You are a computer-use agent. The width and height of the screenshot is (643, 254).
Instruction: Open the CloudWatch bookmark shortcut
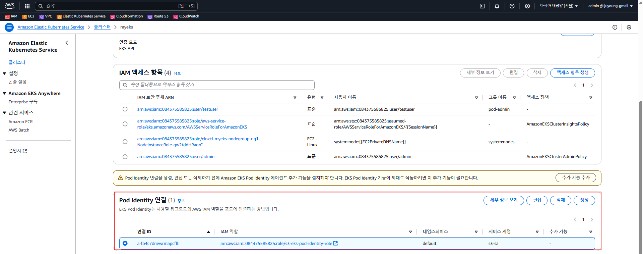(186, 16)
